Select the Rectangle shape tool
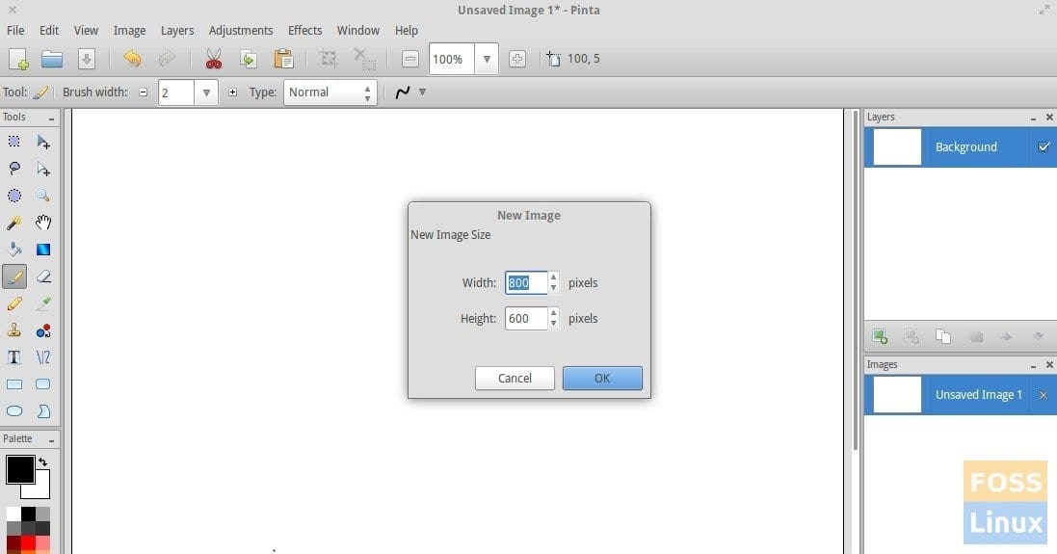Viewport: 1057px width, 554px height. (14, 384)
